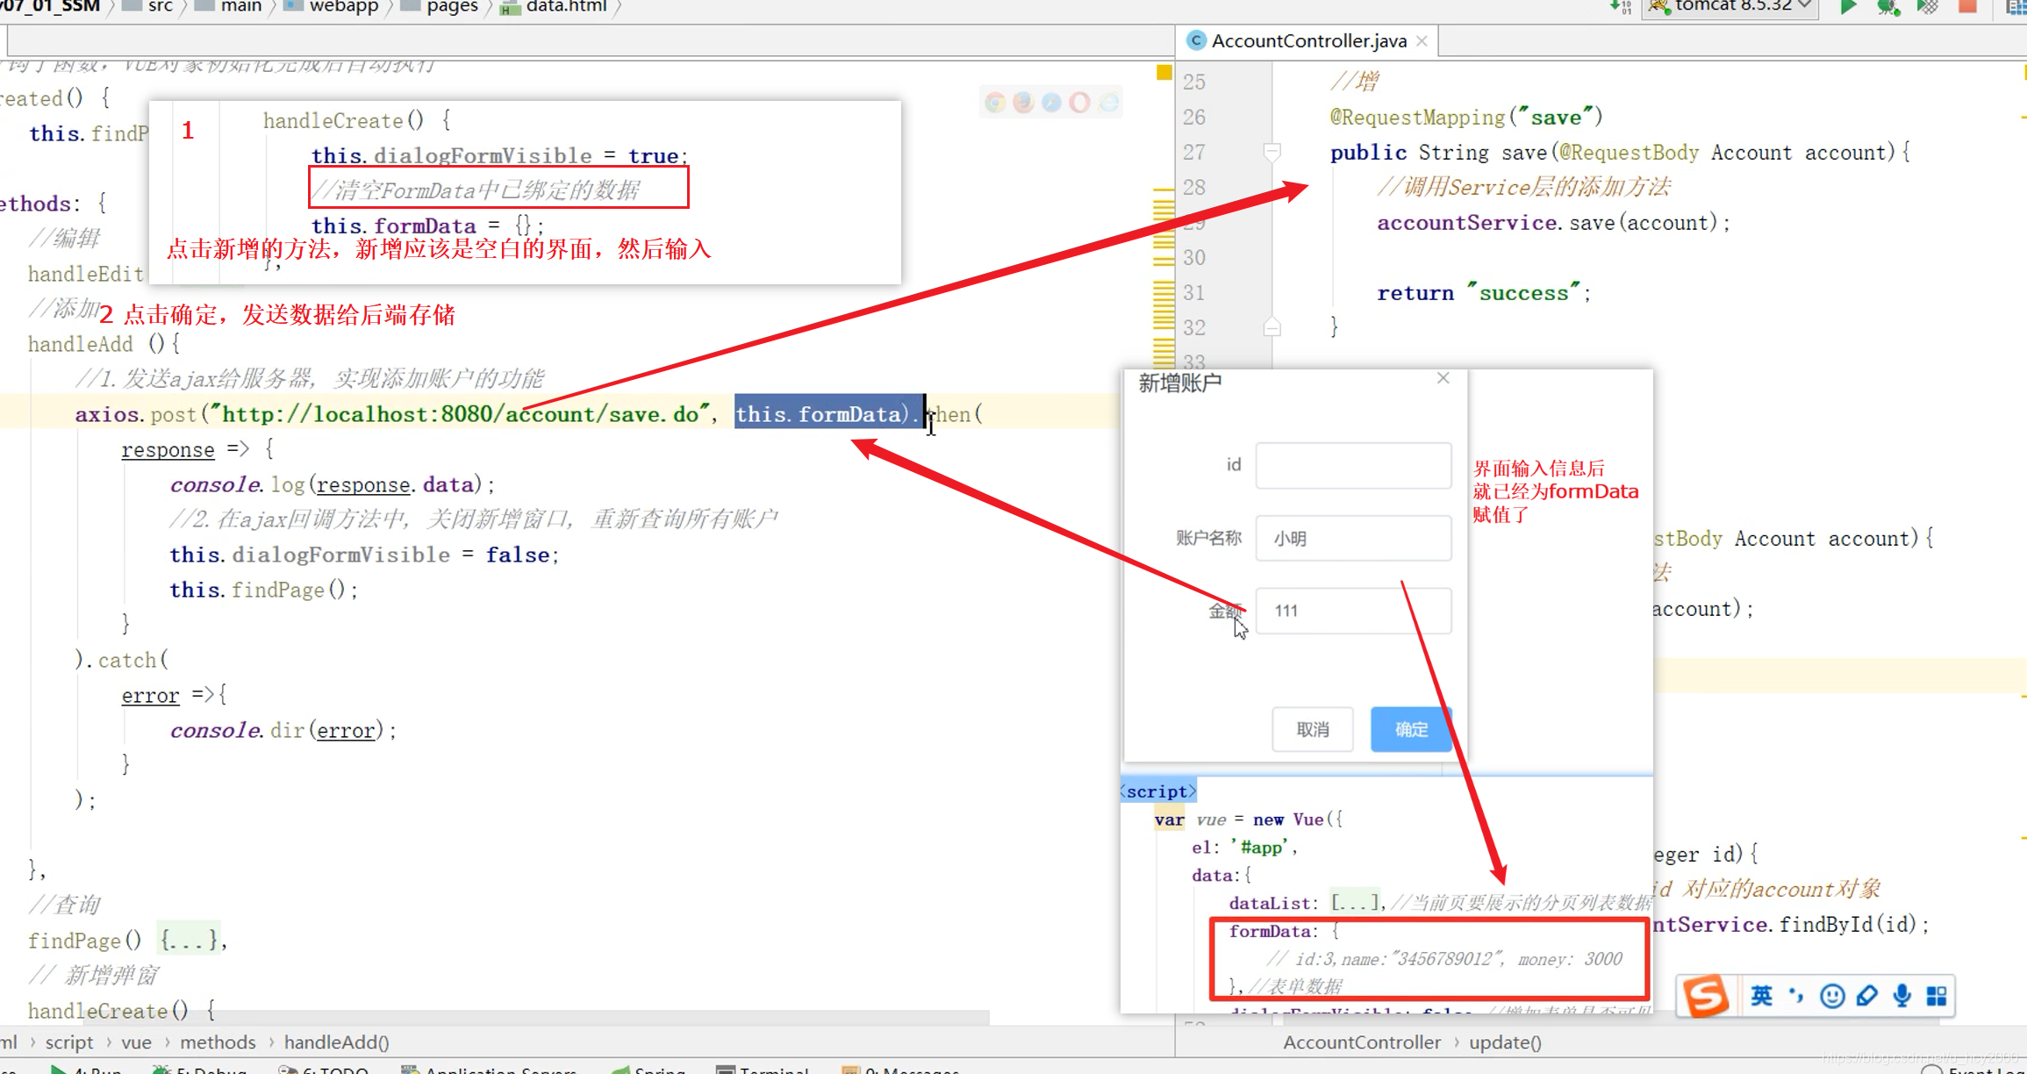The height and width of the screenshot is (1074, 2027).
Task: Expand the folded dataList array
Action: 1354,903
